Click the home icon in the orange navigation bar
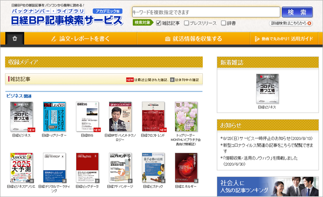Screen dimensions: 323x197 15,38
